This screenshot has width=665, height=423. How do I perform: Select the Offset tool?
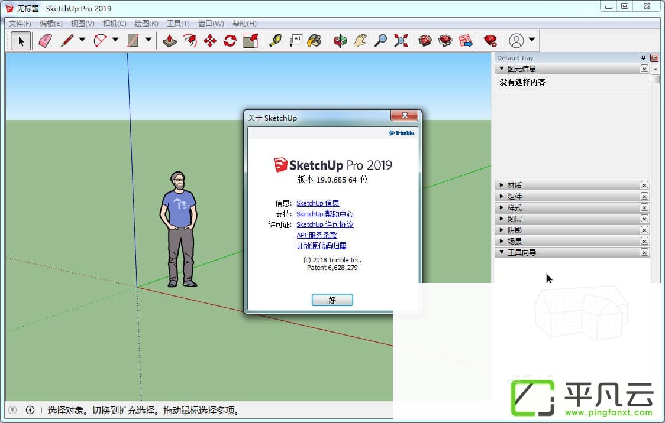[x=190, y=41]
